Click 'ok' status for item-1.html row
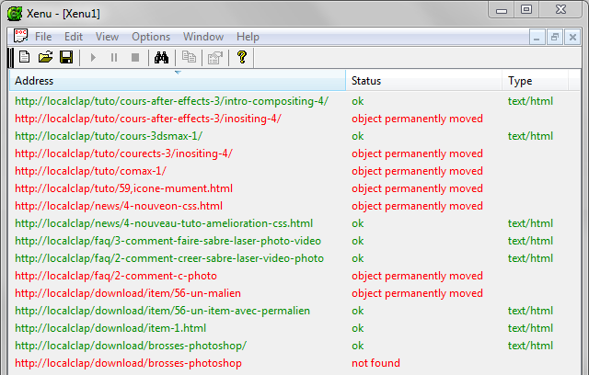 pyautogui.click(x=358, y=328)
